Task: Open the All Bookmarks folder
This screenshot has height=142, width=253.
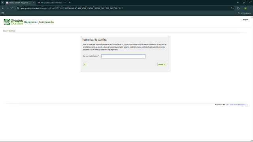Action: (x=244, y=13)
